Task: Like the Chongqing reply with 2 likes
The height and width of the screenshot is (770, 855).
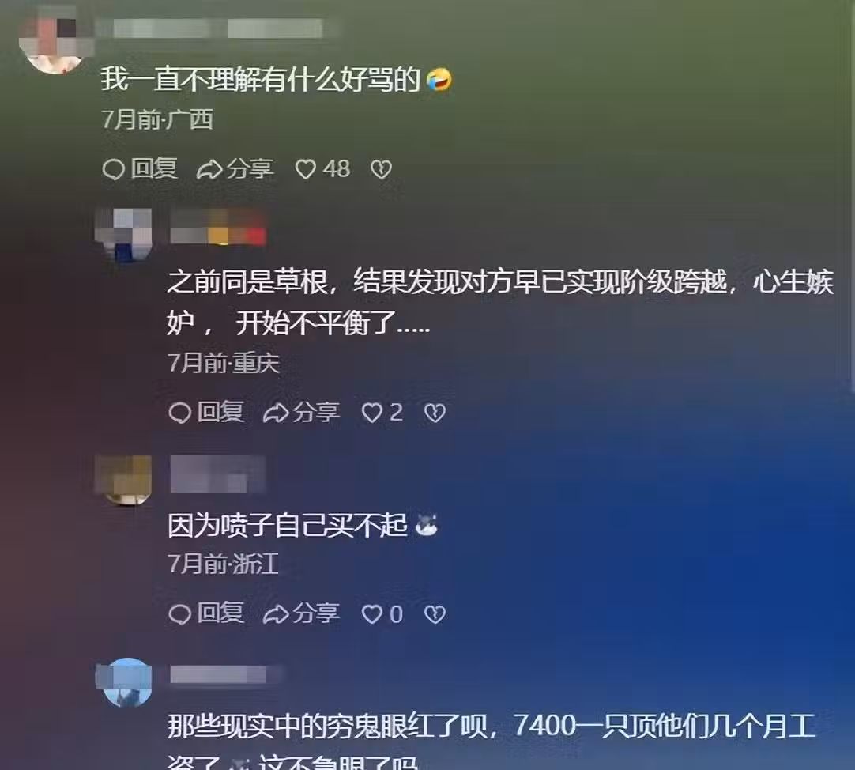Action: (372, 413)
